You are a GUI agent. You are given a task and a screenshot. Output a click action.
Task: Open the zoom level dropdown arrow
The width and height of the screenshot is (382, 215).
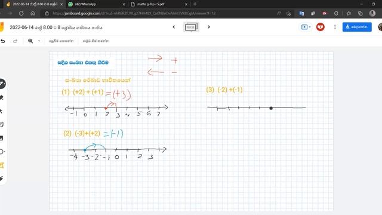39,41
